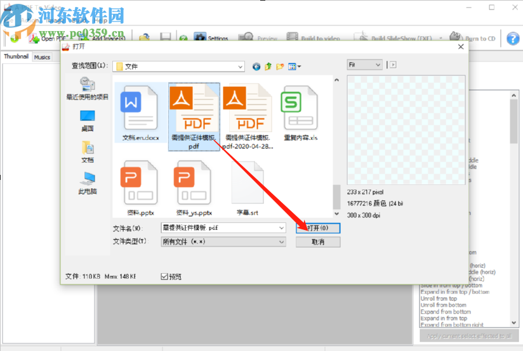This screenshot has width=523, height=351.
Task: Click the file list scroll up arrow
Action: click(336, 80)
